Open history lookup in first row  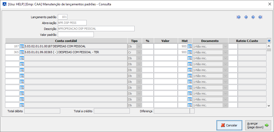190,46
